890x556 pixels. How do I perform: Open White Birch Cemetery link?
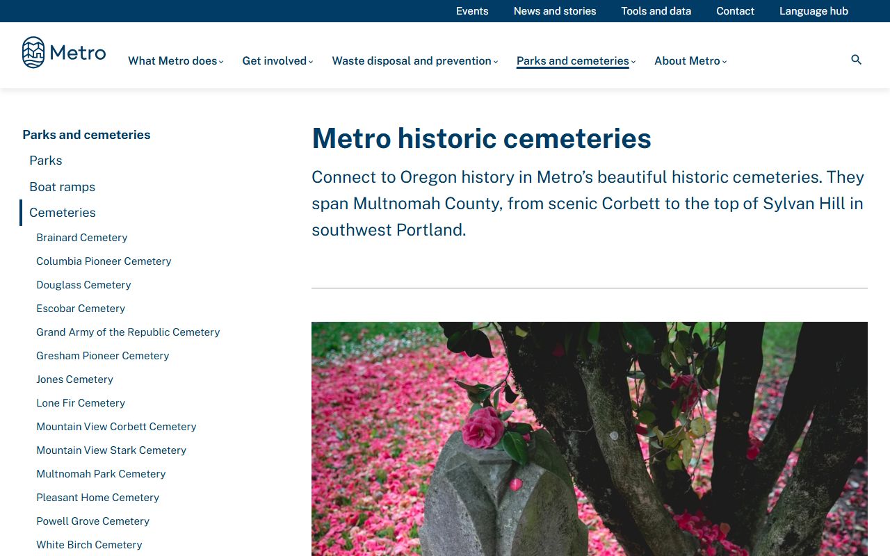(89, 545)
